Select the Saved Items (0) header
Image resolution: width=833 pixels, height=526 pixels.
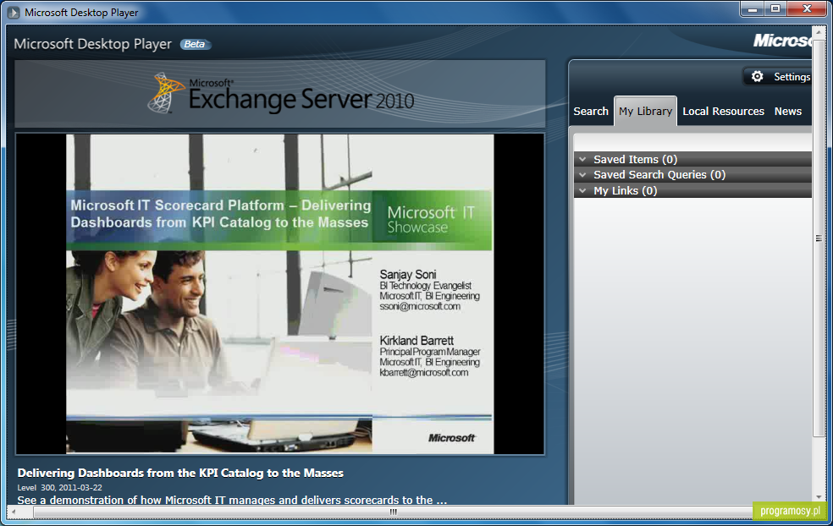pos(692,159)
